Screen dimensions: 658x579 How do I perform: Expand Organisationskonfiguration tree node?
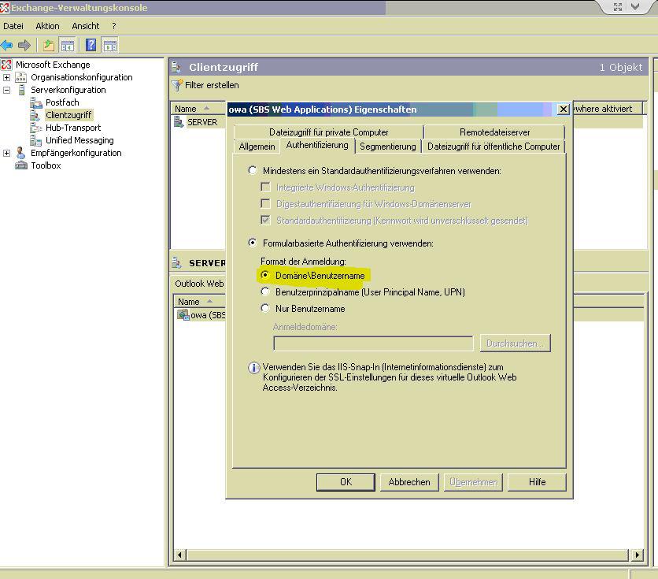(7, 77)
